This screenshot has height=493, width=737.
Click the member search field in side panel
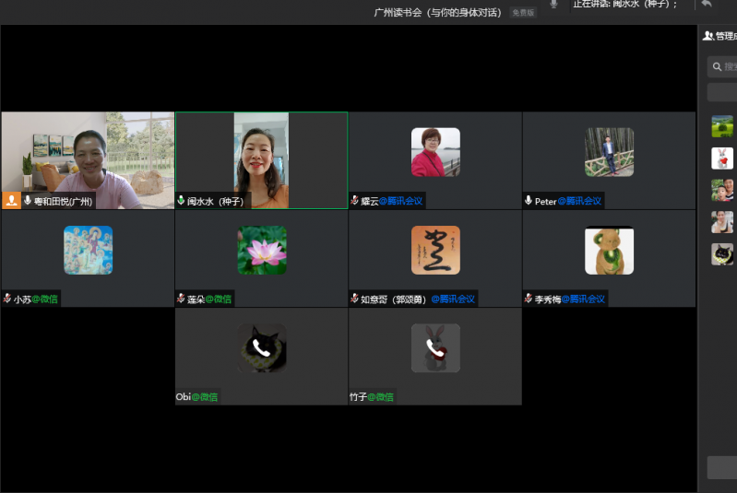tap(724, 66)
